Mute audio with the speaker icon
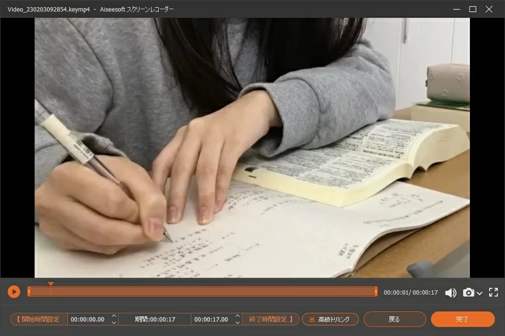Viewport: 505px width, 336px height. [x=451, y=292]
